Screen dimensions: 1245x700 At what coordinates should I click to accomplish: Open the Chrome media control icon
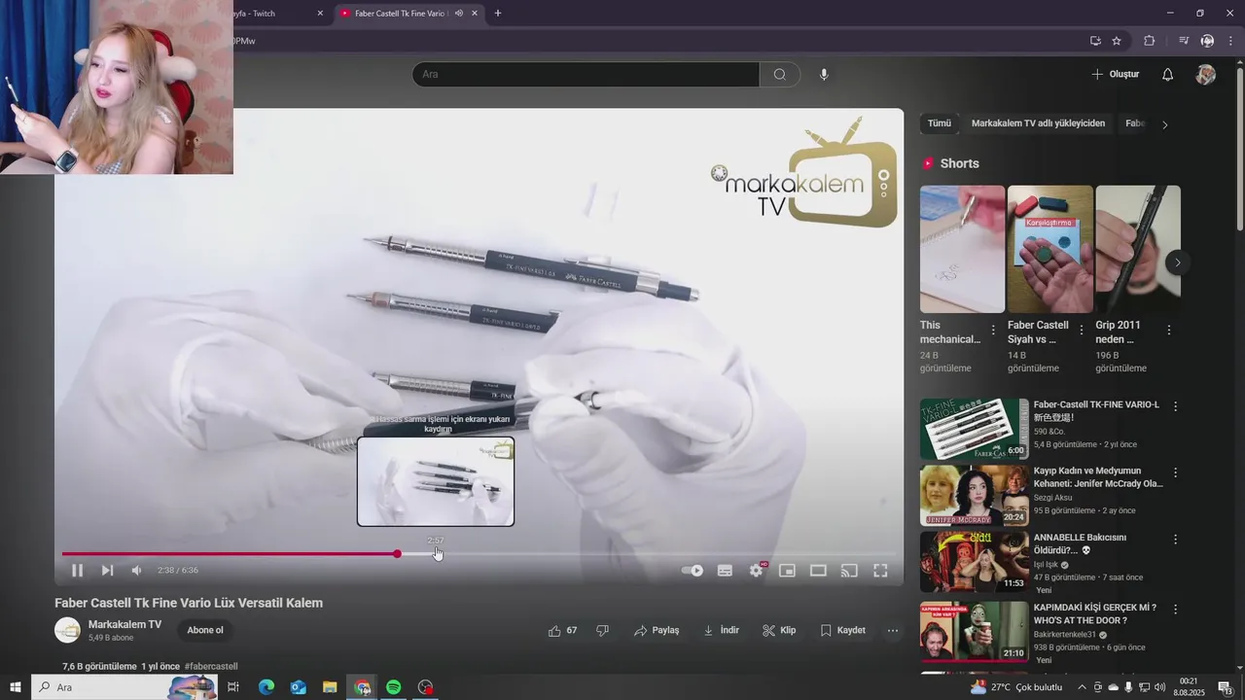pos(1184,41)
